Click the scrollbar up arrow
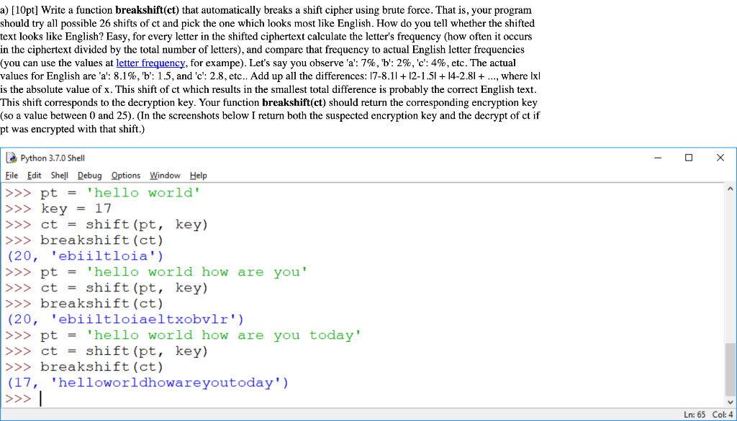This screenshot has height=421, width=737. [730, 188]
